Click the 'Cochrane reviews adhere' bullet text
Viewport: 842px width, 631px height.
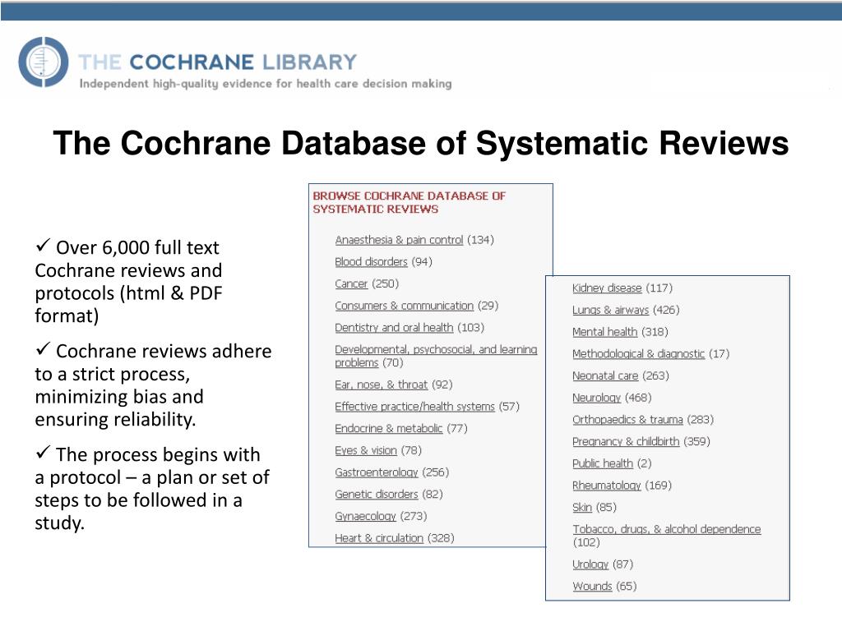click(x=153, y=385)
